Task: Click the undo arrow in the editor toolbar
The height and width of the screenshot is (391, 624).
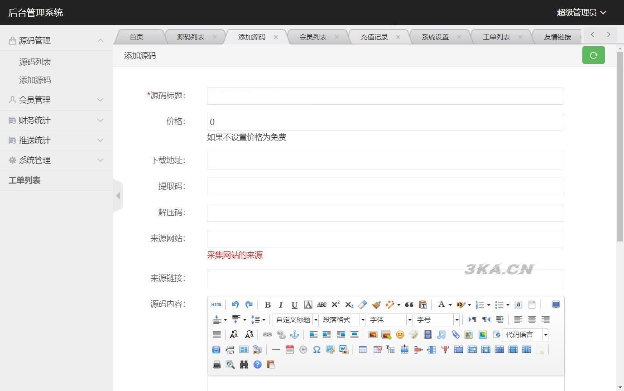Action: [235, 304]
